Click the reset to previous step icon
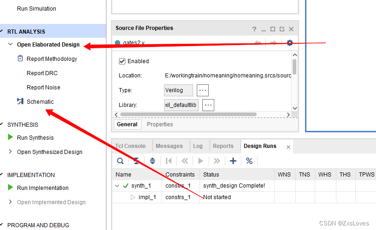 pos(185,161)
